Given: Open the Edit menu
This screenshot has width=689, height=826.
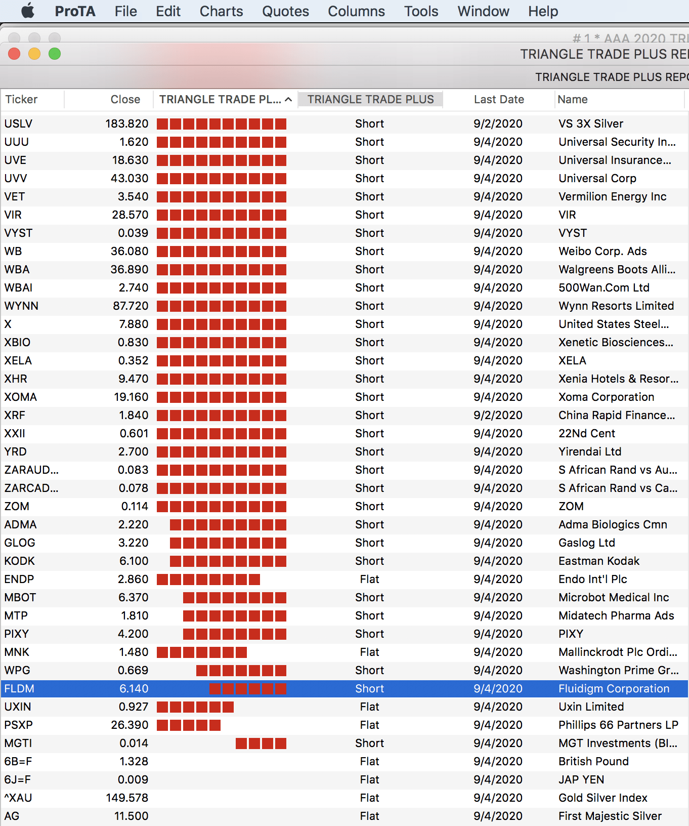Looking at the screenshot, I should pos(168,11).
